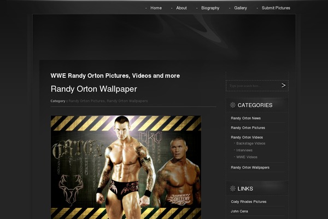Open the Backstage Videos subcategory
The image size is (328, 219).
click(251, 143)
